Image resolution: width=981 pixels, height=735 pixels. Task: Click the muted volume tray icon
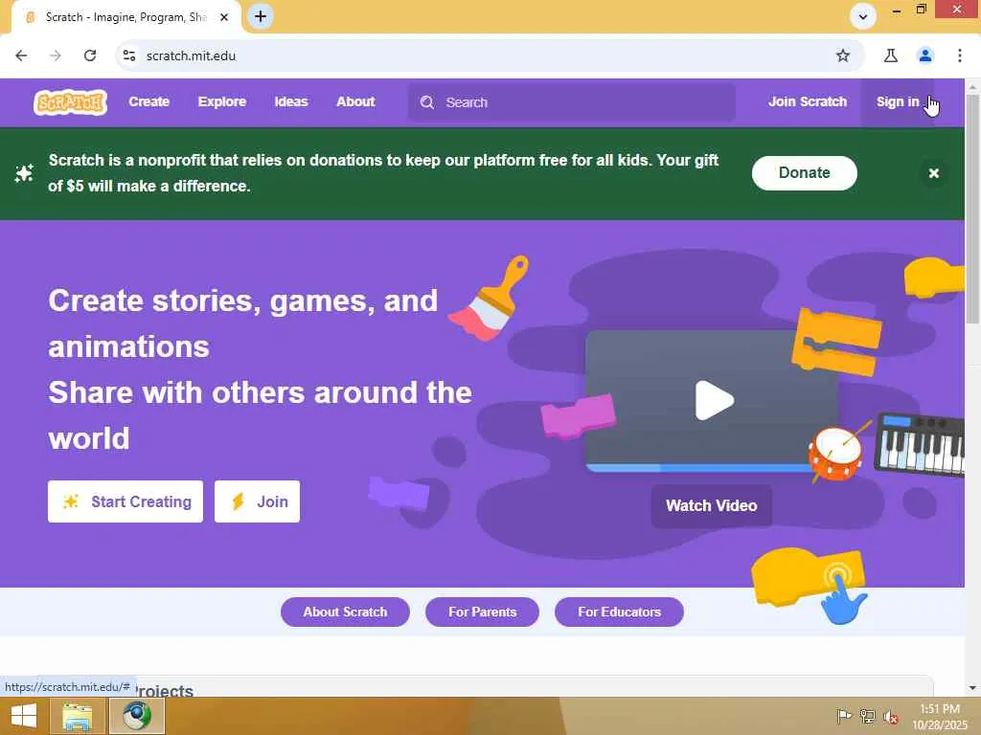[890, 716]
